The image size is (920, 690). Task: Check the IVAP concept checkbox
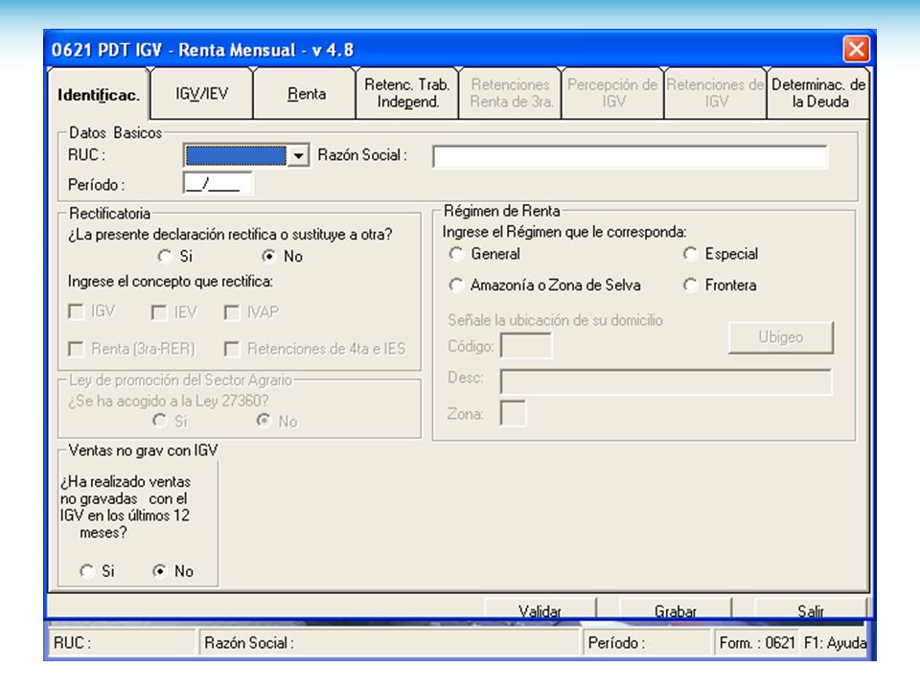pyautogui.click(x=232, y=312)
